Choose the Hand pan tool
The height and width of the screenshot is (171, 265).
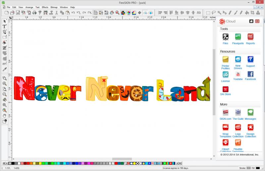(5, 116)
